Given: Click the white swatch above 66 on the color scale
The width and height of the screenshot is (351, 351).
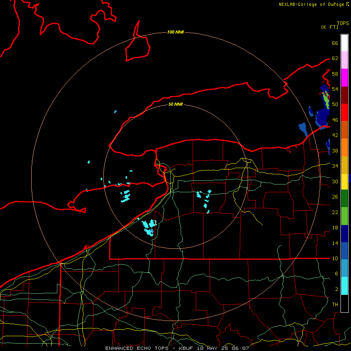Looking at the screenshot, I should tap(344, 43).
